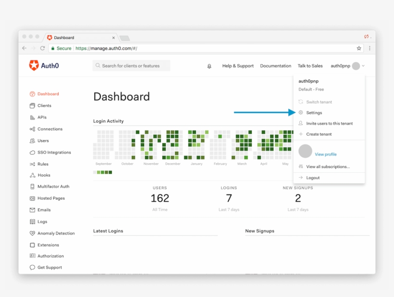Click the APIs sidebar icon
The width and height of the screenshot is (394, 297).
pos(32,117)
